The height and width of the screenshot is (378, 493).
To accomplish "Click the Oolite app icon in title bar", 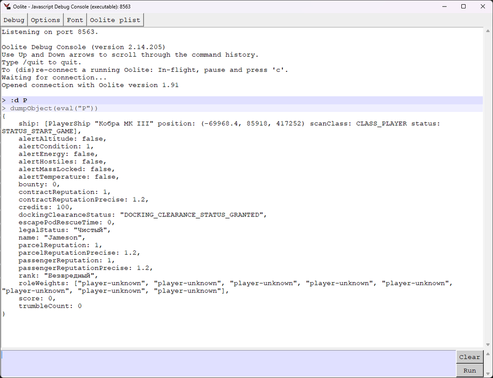I will (x=7, y=6).
